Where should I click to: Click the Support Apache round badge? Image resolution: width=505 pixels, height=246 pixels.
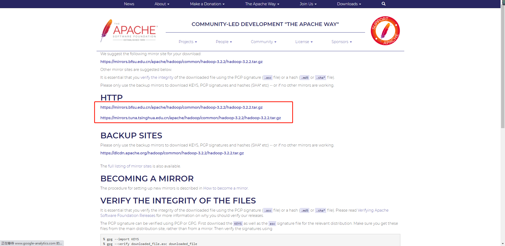point(385,31)
